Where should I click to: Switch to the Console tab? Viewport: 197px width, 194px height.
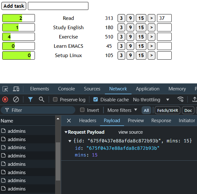(x=66, y=89)
